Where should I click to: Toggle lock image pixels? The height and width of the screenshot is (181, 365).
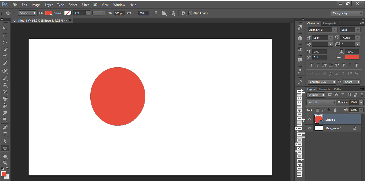(x=323, y=110)
